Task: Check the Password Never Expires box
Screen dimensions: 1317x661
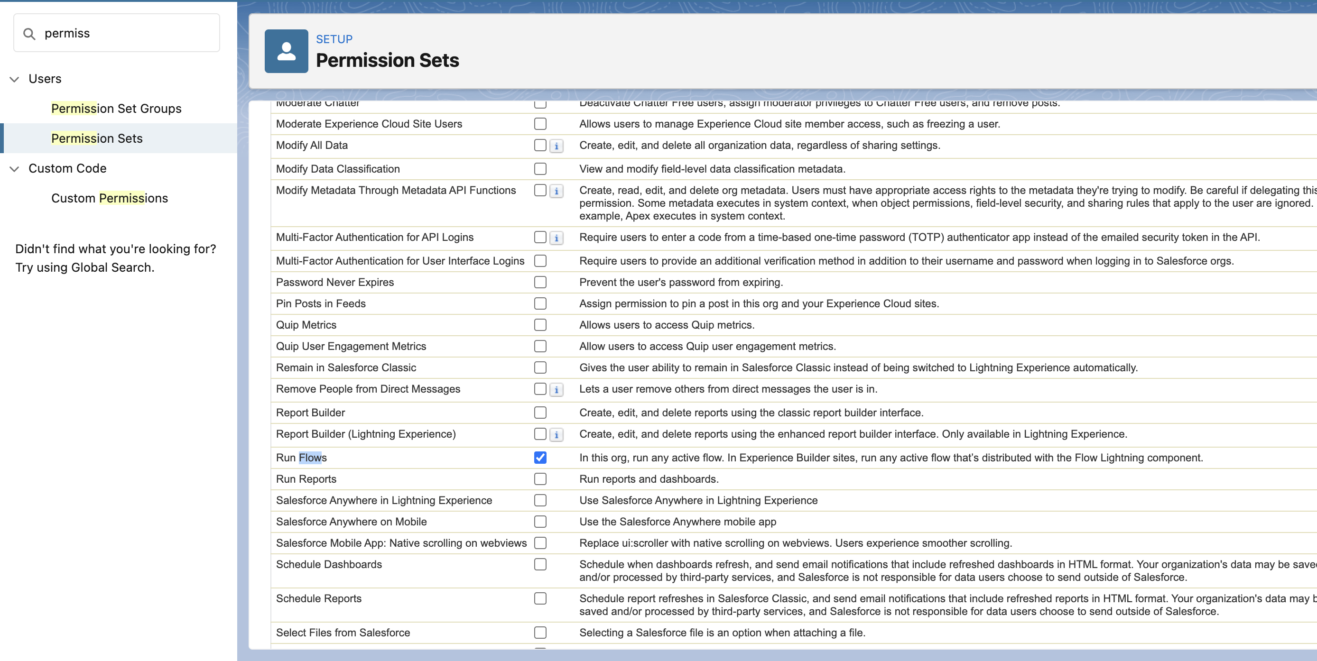Action: 540,282
